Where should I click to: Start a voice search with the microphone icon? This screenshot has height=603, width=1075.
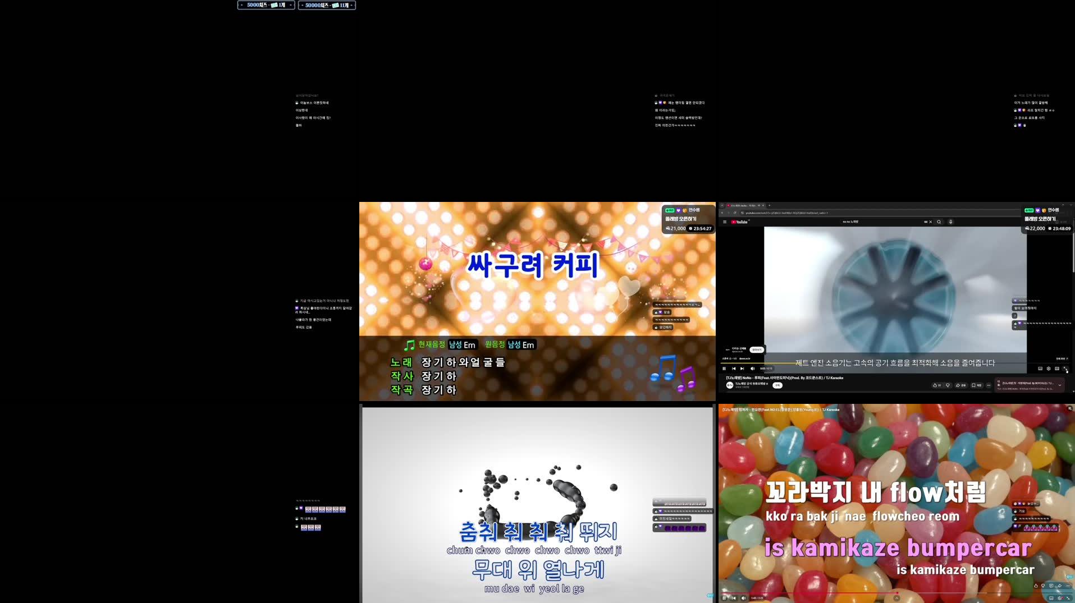point(950,222)
